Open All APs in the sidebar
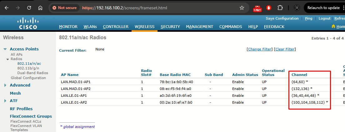 (x=17, y=54)
